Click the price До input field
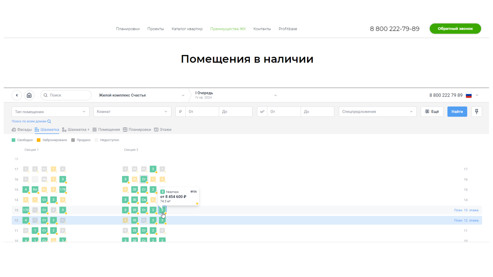 (x=236, y=112)
